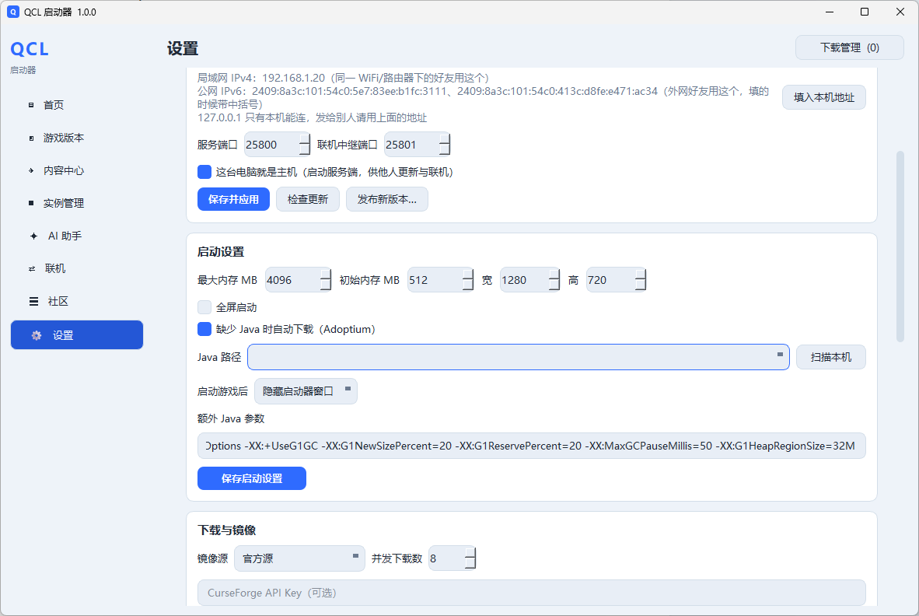Enable 全屏启动 checkbox
This screenshot has height=616, width=919.
click(x=204, y=307)
